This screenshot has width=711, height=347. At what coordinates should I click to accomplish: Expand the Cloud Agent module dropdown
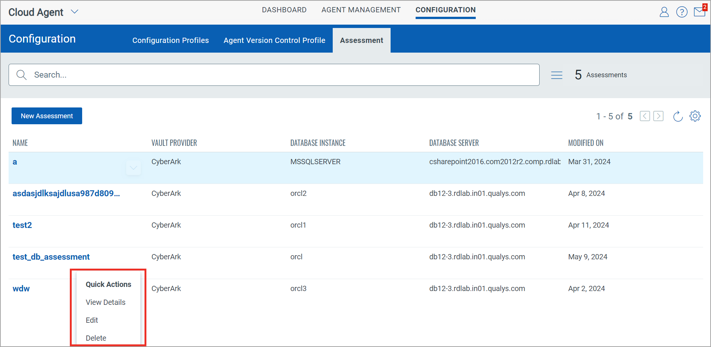75,12
